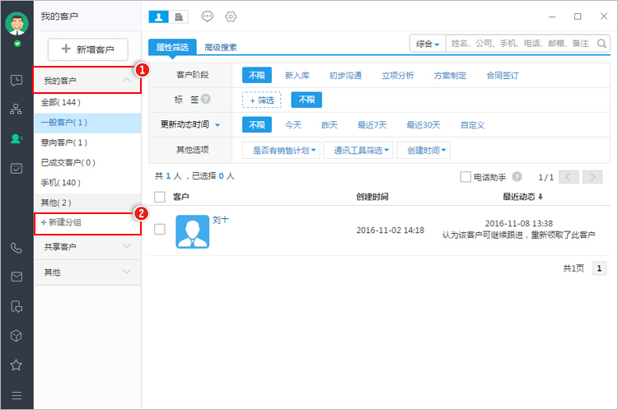Check the 电话助手 checkbox
This screenshot has height=410, width=618.
point(466,177)
